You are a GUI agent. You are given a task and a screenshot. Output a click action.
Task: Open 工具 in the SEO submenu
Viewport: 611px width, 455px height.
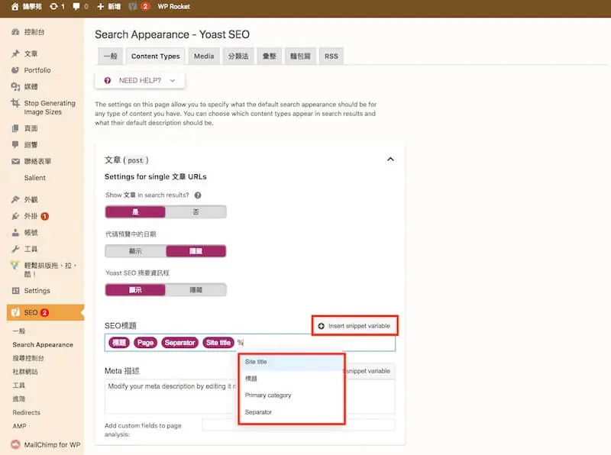tap(18, 386)
